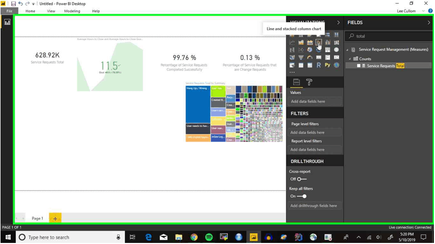Turn off Keep all filters toggle
Viewport: 435px width, 244px height.
302,196
